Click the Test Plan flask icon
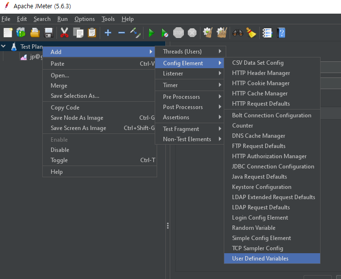The image size is (341, 279). coord(14,47)
